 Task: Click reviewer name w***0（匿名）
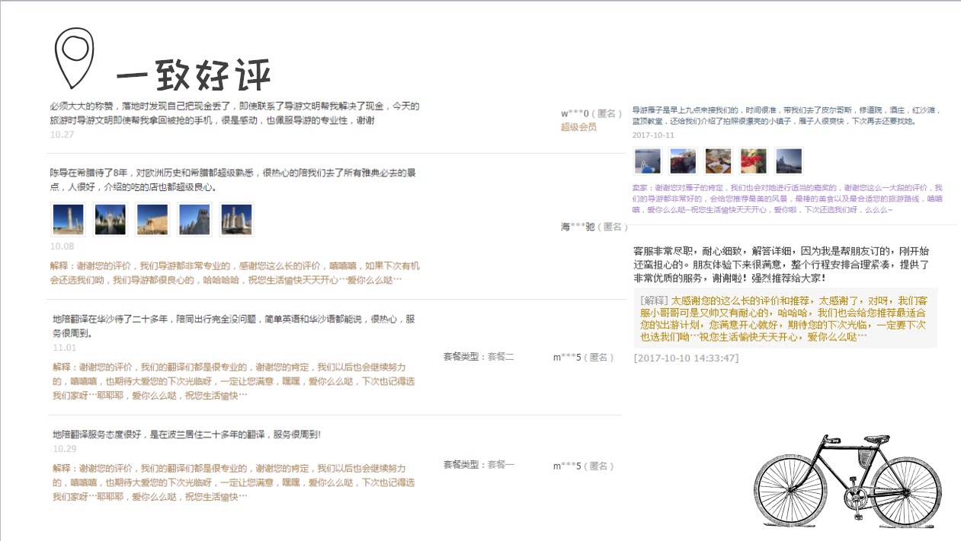[x=591, y=113]
